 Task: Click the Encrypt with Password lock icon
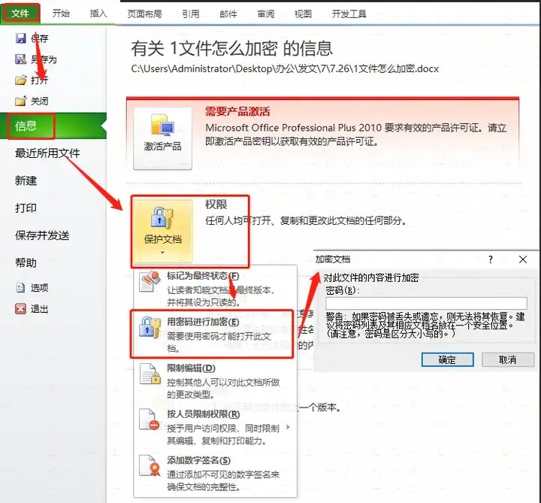tap(150, 327)
